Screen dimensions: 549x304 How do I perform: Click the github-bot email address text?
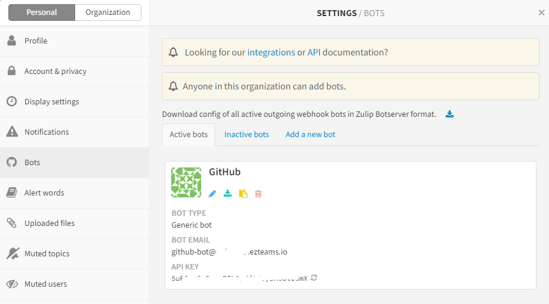click(229, 252)
